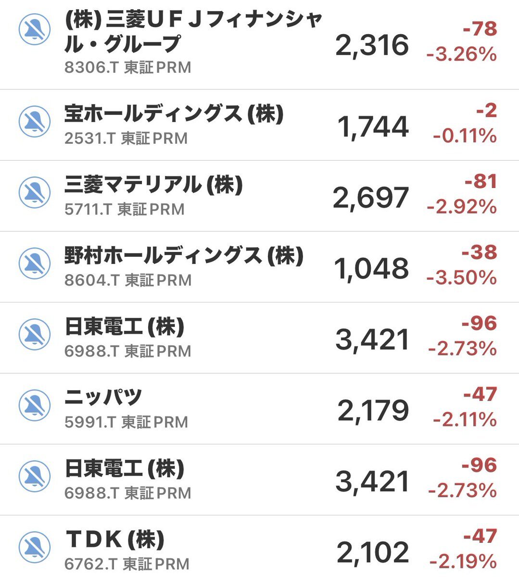This screenshot has width=519, height=577.
Task: Enable alerts for 野村ホールディングス via bell icon
Action: point(34,263)
